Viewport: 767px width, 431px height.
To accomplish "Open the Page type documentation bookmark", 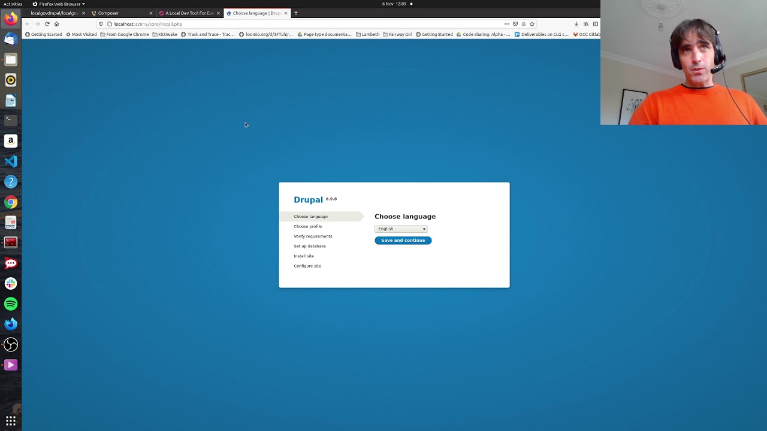I will (x=325, y=34).
